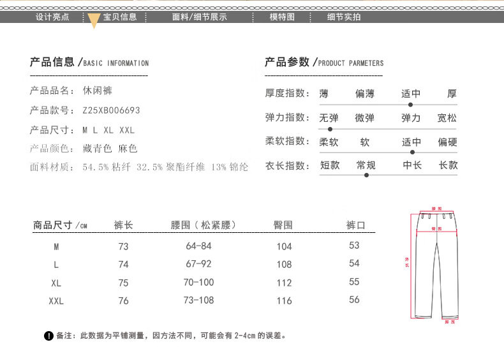The width and height of the screenshot is (504, 356).
Task: Click the trousers measurement diagram
Action: pos(434,265)
